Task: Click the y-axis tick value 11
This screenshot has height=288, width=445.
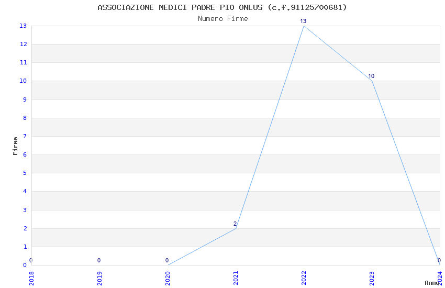Action: [x=23, y=62]
